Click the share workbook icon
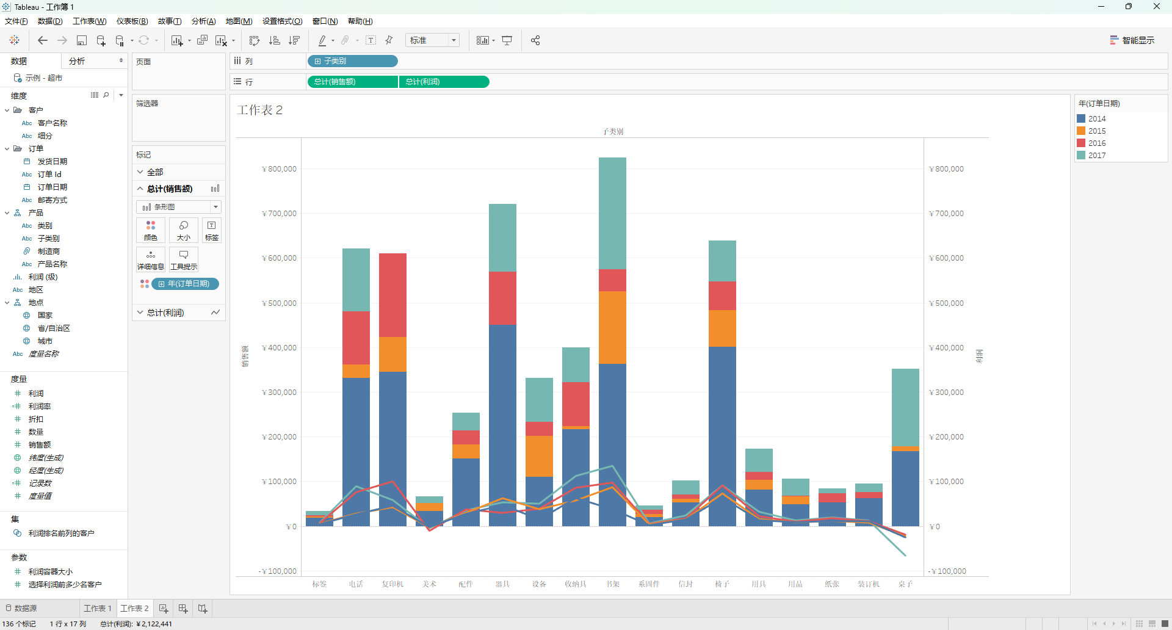1172x630 pixels. coord(535,40)
